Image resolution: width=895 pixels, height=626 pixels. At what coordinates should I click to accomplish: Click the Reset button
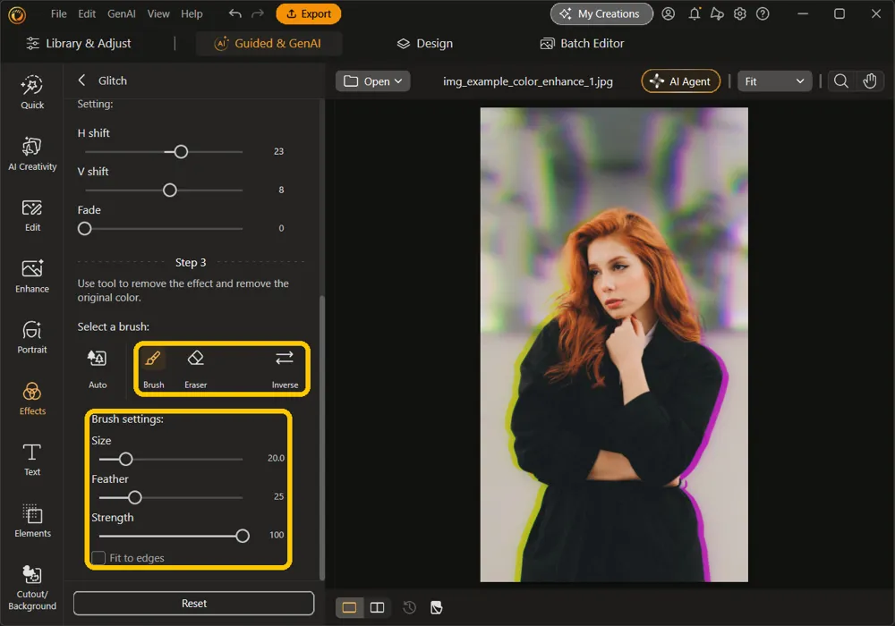(193, 603)
